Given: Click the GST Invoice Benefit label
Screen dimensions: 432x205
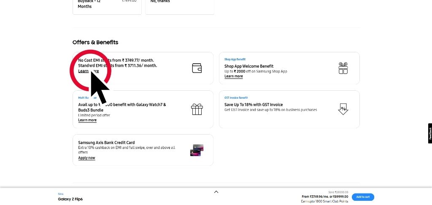Looking at the screenshot, I should (236, 98).
